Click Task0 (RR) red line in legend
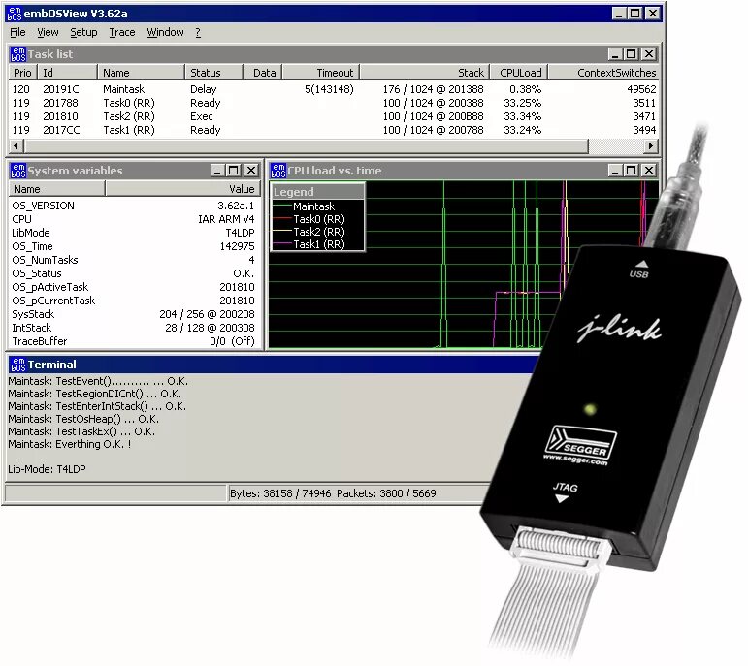The image size is (748, 666). [282, 218]
